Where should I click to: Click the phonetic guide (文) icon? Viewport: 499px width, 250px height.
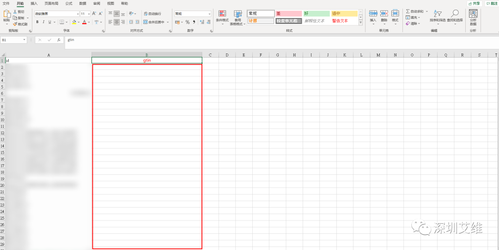97,22
